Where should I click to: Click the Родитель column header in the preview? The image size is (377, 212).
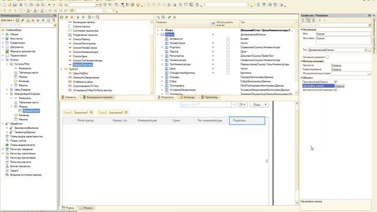[x=247, y=121]
